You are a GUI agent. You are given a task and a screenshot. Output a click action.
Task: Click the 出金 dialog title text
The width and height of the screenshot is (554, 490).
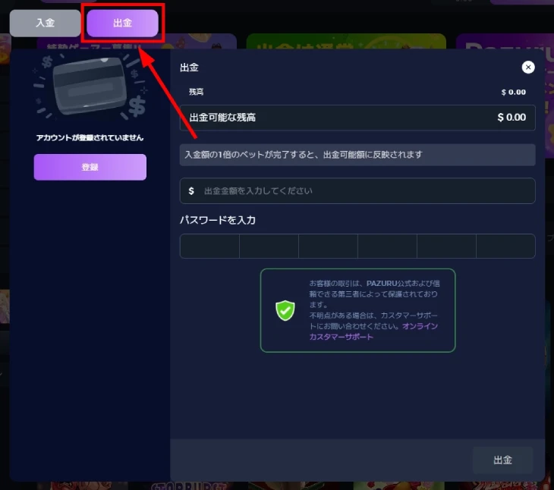[x=189, y=68]
